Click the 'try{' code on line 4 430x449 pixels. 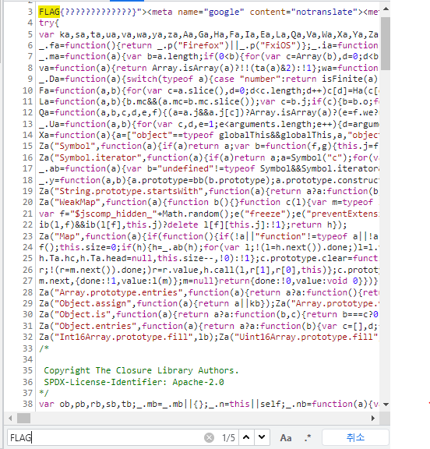49,23
